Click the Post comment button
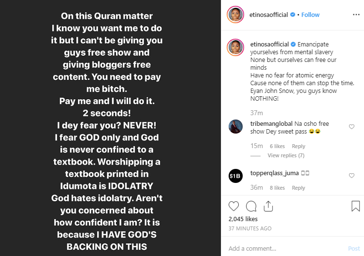 (x=354, y=248)
